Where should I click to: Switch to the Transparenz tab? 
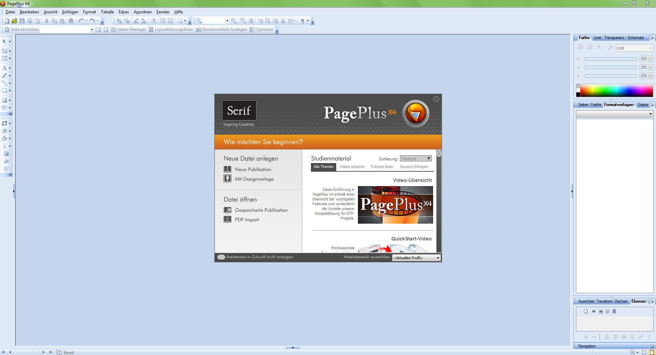tap(614, 38)
